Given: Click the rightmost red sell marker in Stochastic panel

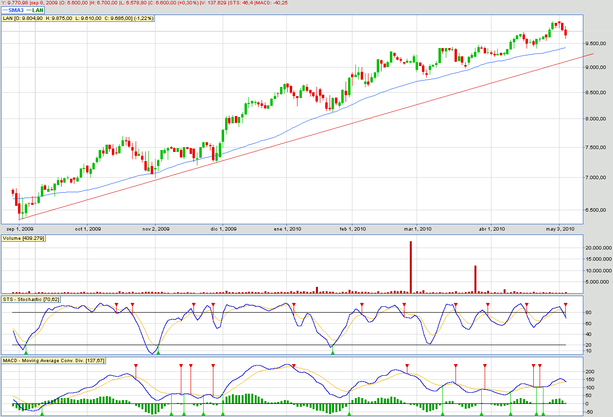Looking at the screenshot, I should tap(565, 304).
